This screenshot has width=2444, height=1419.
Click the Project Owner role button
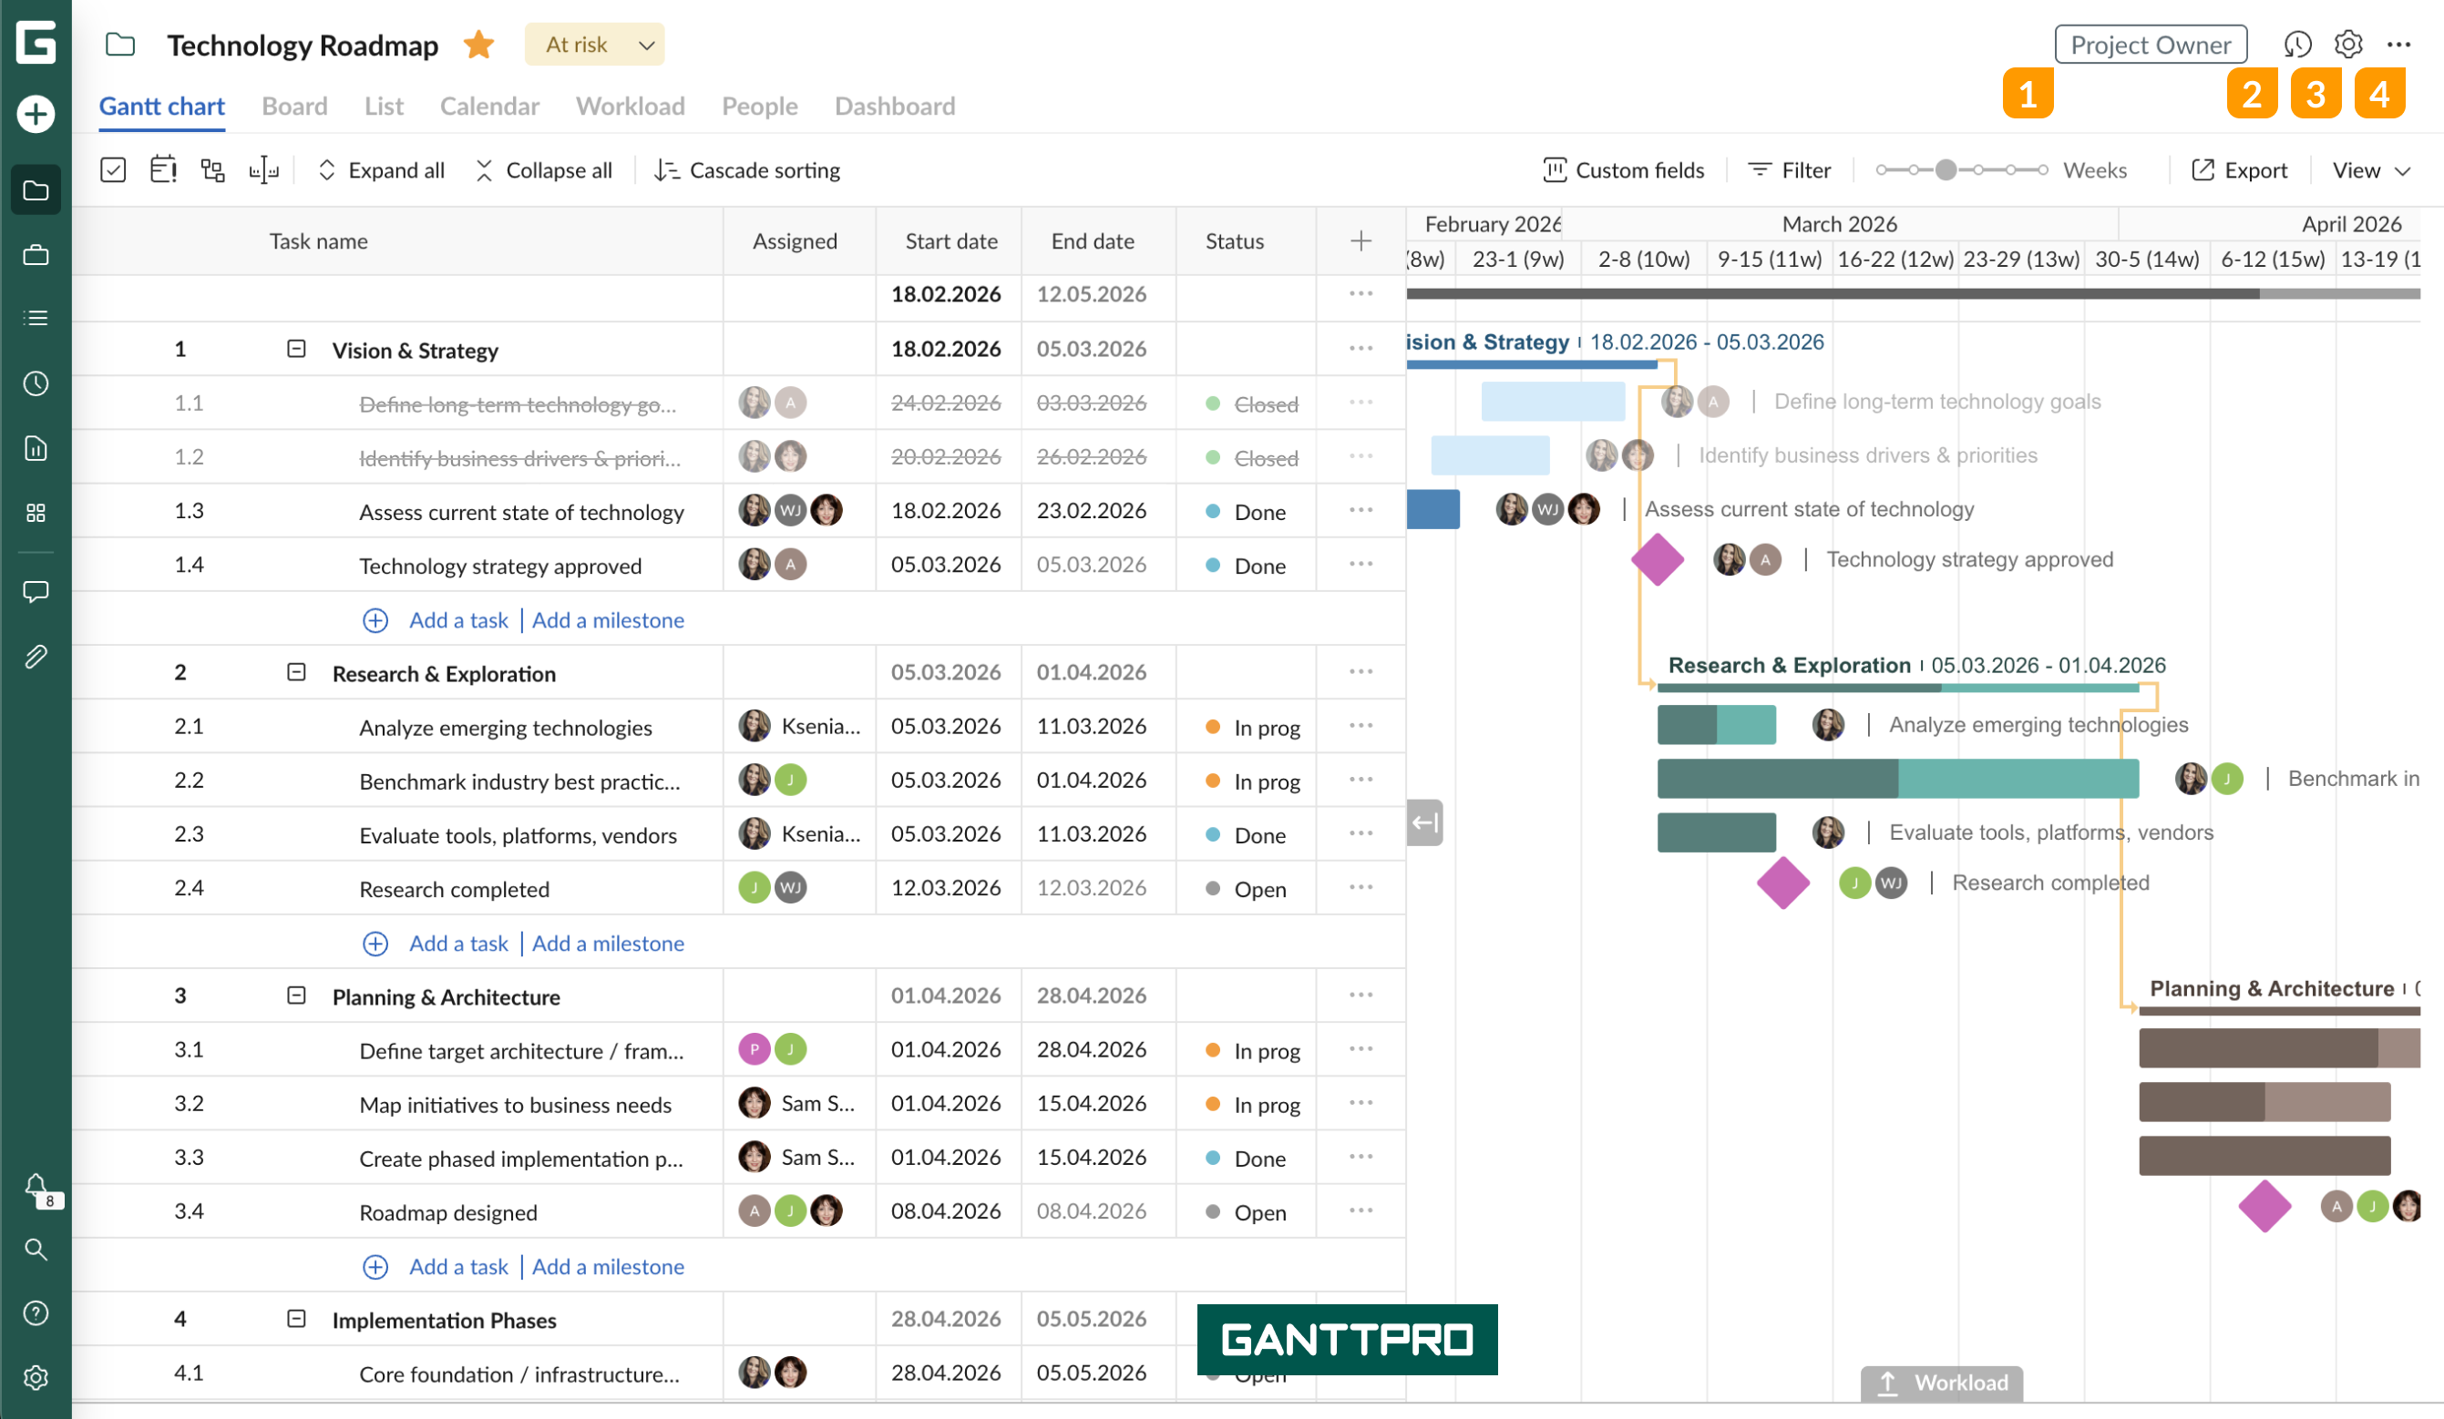coord(2151,45)
